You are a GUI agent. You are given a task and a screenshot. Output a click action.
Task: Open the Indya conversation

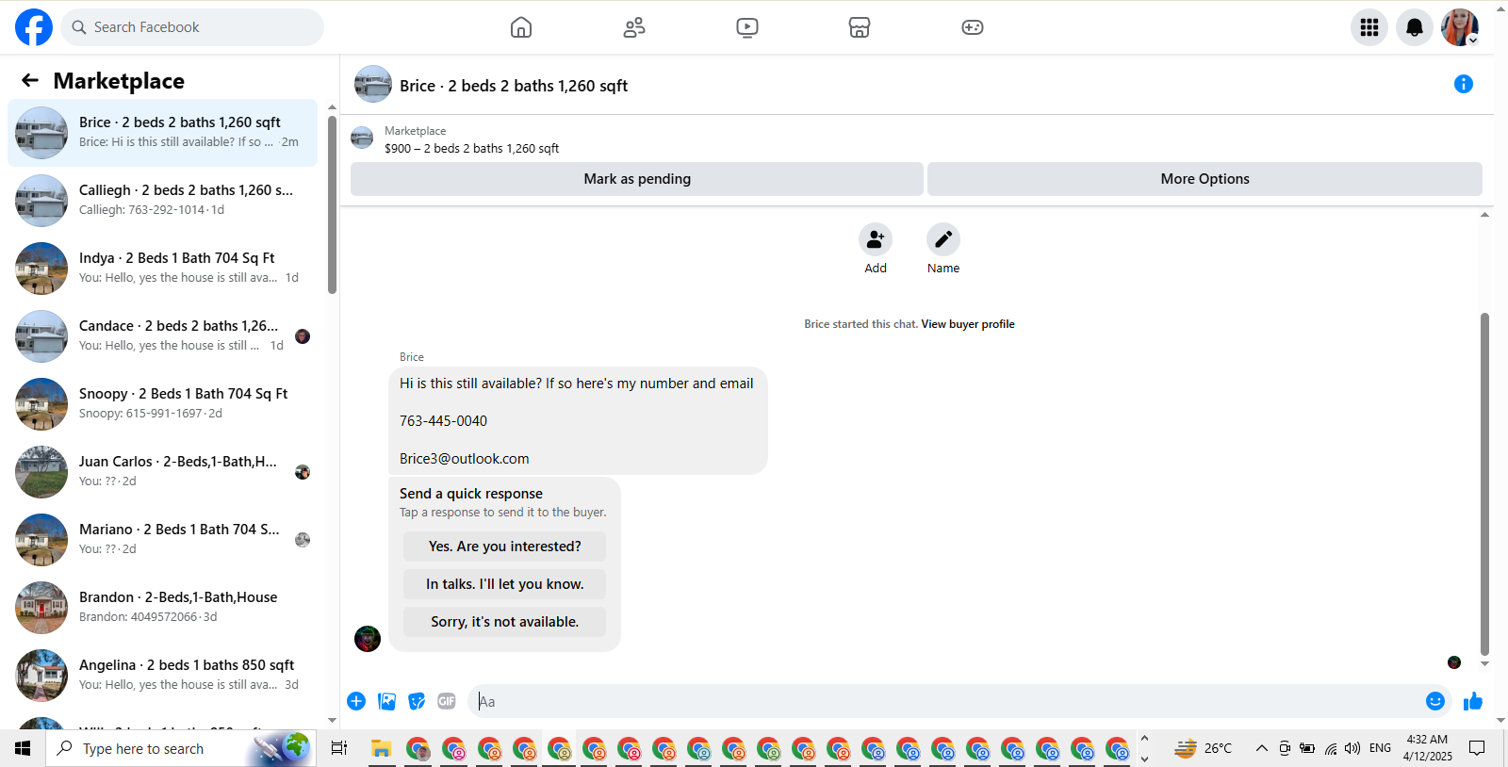pos(162,269)
